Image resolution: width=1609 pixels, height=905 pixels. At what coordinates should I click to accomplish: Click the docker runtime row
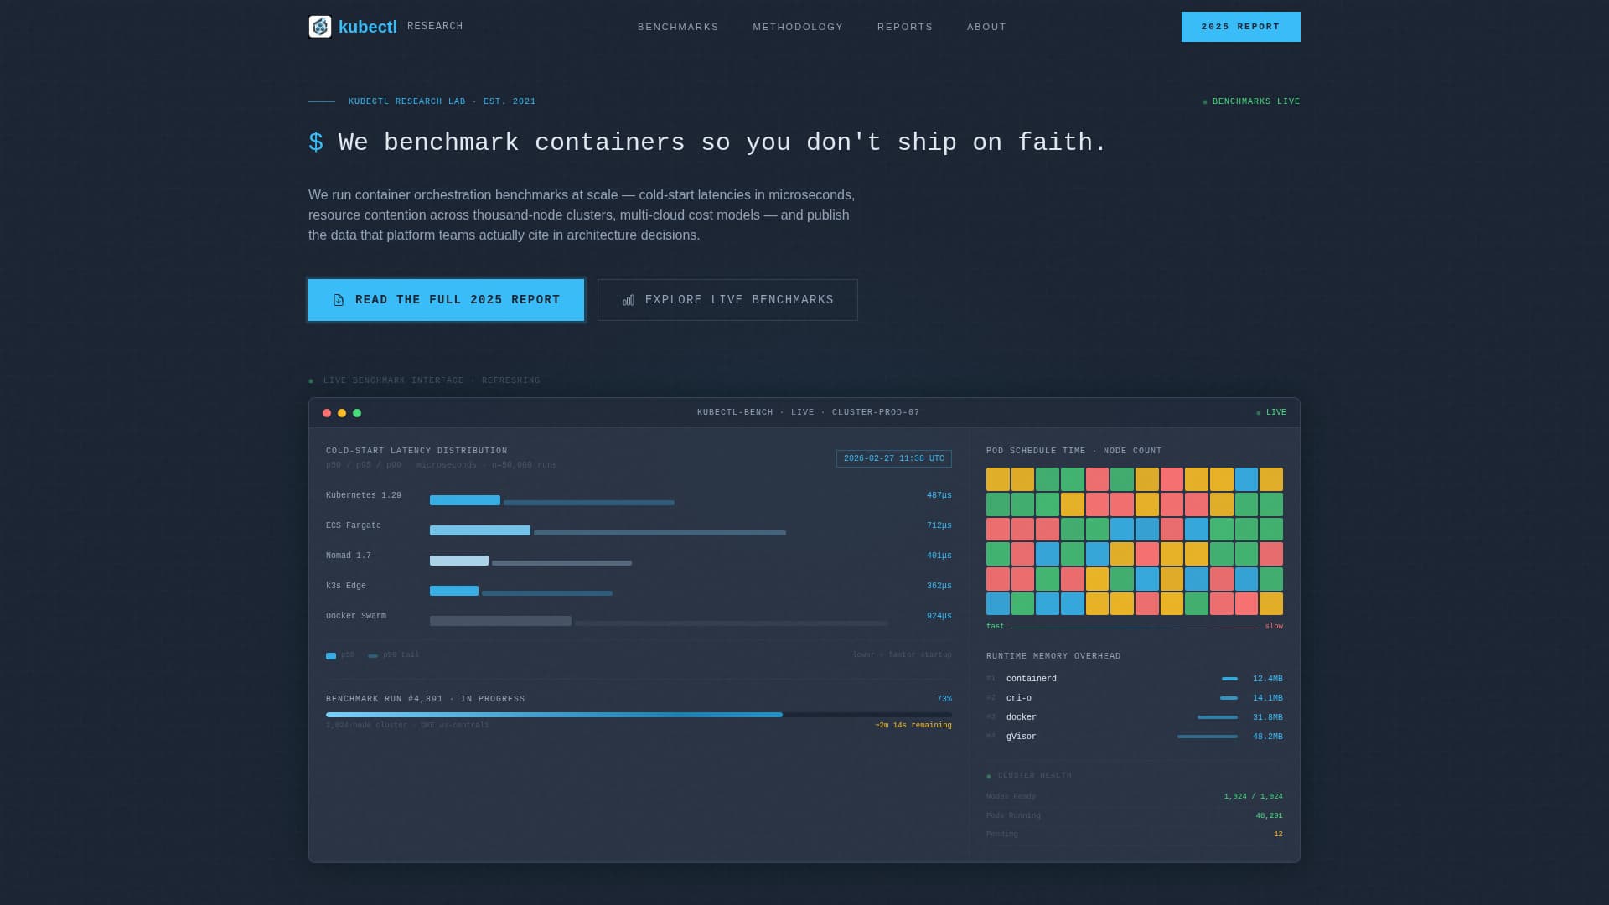pos(1135,717)
